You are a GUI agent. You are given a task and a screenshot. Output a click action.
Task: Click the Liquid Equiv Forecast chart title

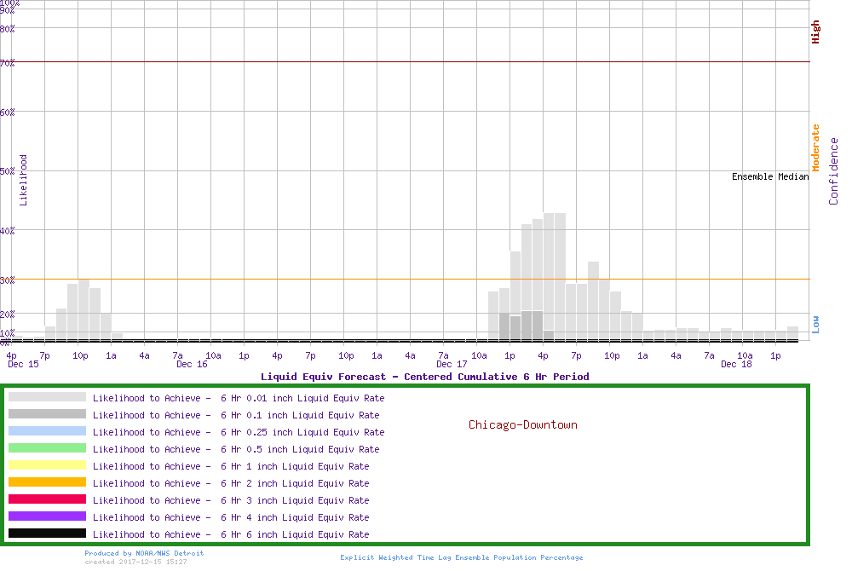[x=424, y=377]
